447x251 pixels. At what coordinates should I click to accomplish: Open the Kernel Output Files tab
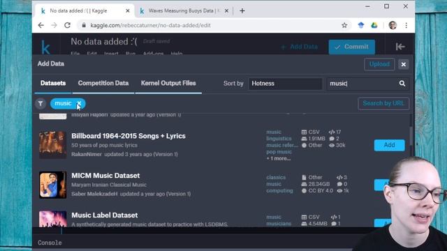point(168,83)
